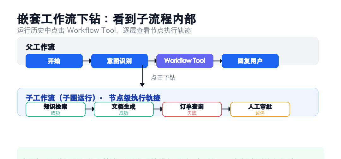Click the 开始 node in parent workflow
The height and width of the screenshot is (159, 341).
click(54, 61)
